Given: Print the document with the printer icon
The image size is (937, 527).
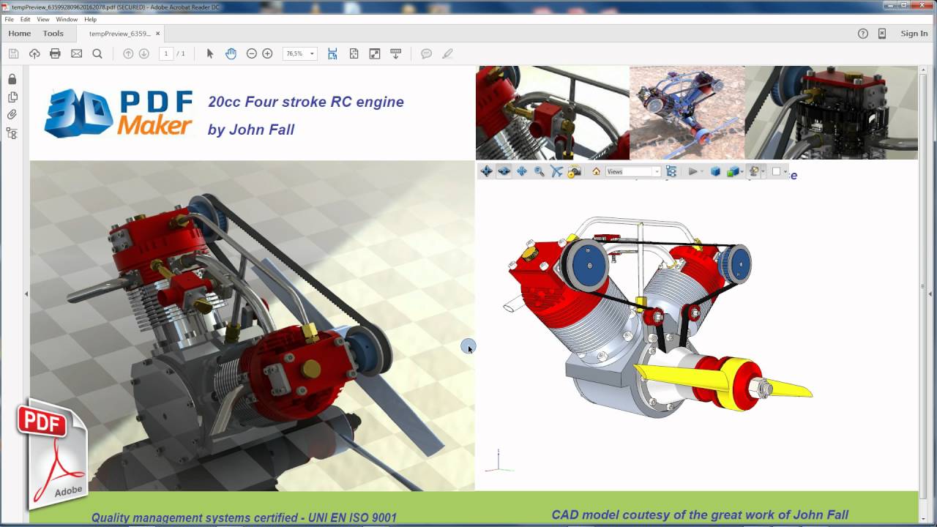Looking at the screenshot, I should click(55, 53).
